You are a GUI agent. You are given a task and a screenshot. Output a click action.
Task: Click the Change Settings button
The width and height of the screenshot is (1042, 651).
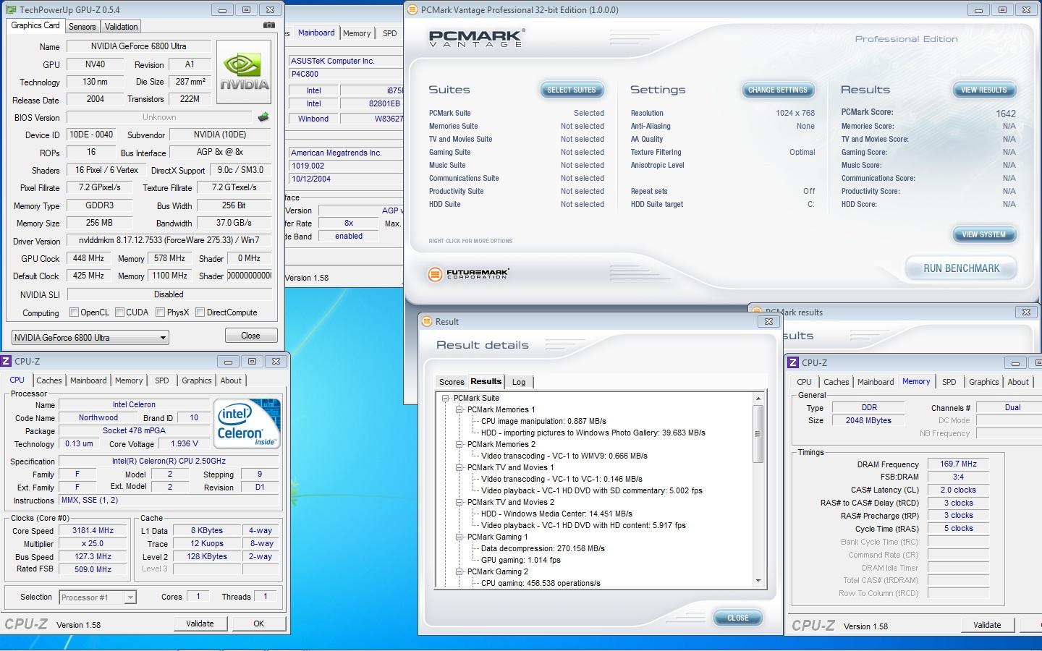(x=778, y=90)
